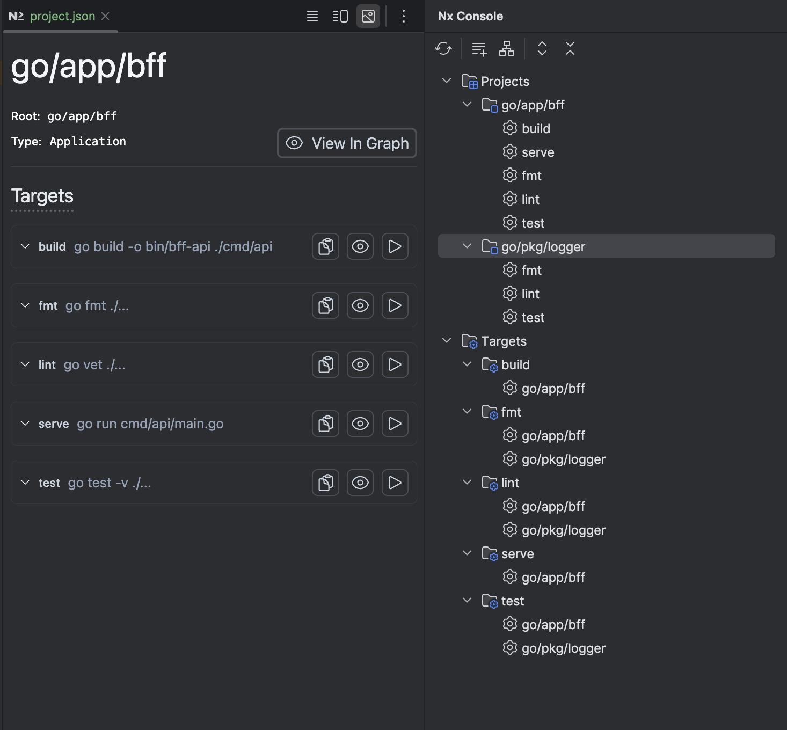Open the project graph hierarchy icon
This screenshot has width=787, height=730.
[x=507, y=49]
